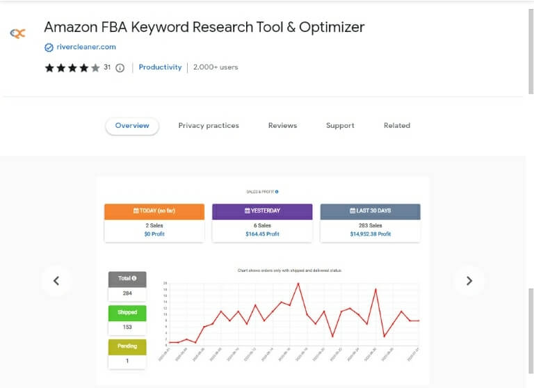Click the Sales & Profit info icon
Image resolution: width=534 pixels, height=388 pixels.
click(x=277, y=192)
